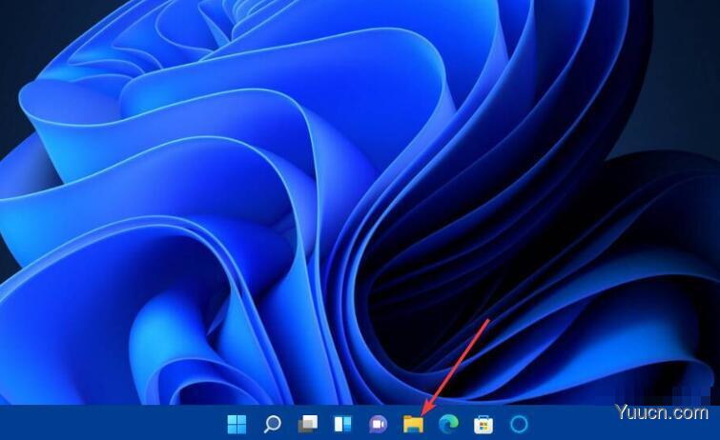The height and width of the screenshot is (440, 720).
Task: Open Task View from the taskbar
Action: point(307,424)
